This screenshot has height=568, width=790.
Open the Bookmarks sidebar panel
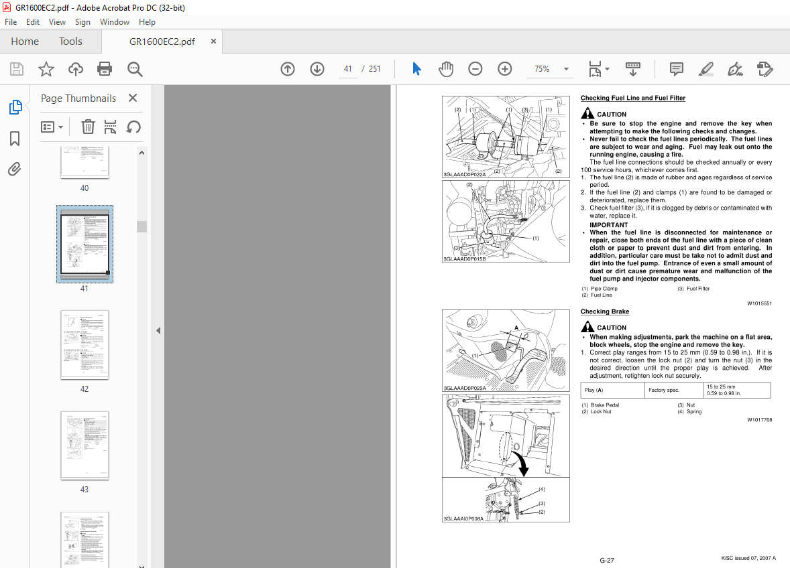coord(15,139)
